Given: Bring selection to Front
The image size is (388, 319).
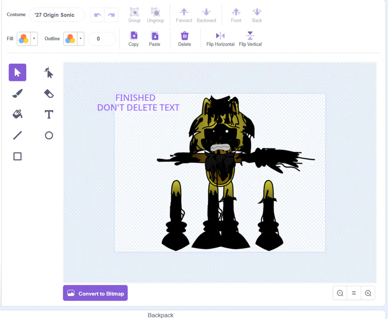Looking at the screenshot, I should (236, 15).
